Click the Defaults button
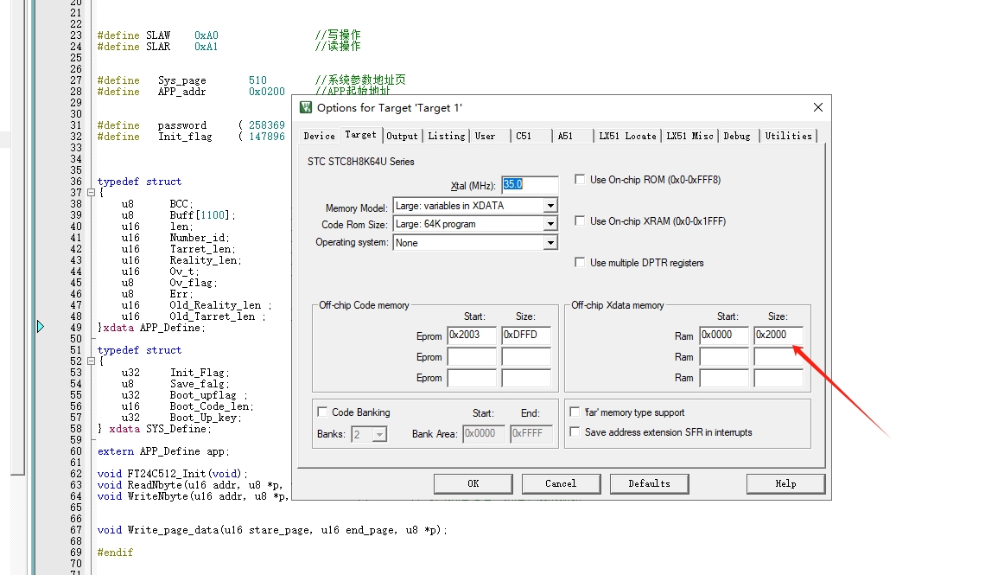1004x575 pixels. point(649,484)
